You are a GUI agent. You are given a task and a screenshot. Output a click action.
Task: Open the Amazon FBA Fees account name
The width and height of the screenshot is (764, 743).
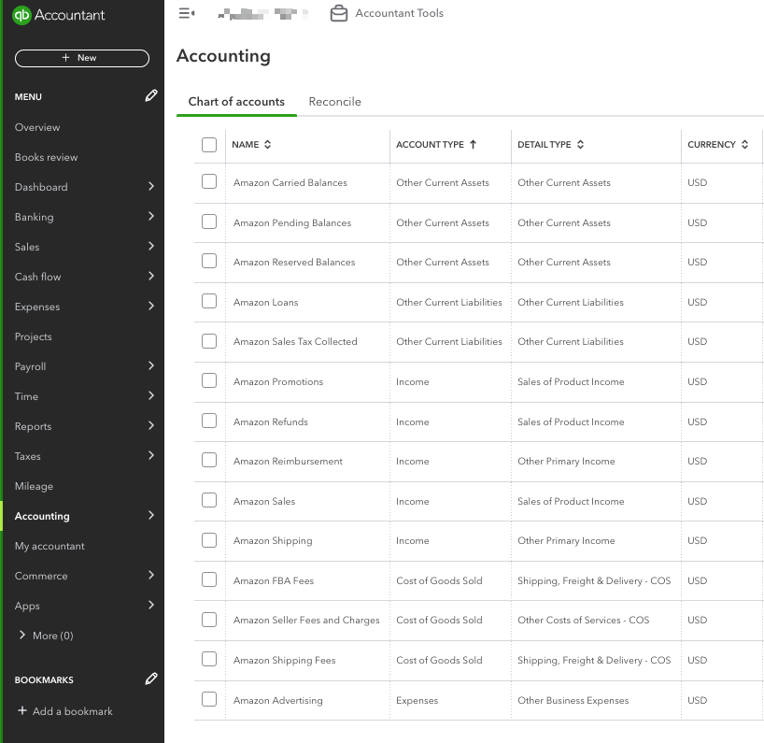coord(274,580)
